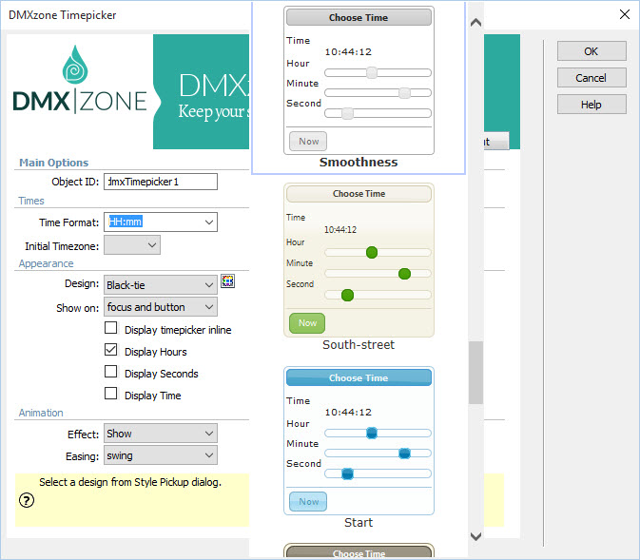Open the Style Pickup dialog icon next to Design

(227, 281)
